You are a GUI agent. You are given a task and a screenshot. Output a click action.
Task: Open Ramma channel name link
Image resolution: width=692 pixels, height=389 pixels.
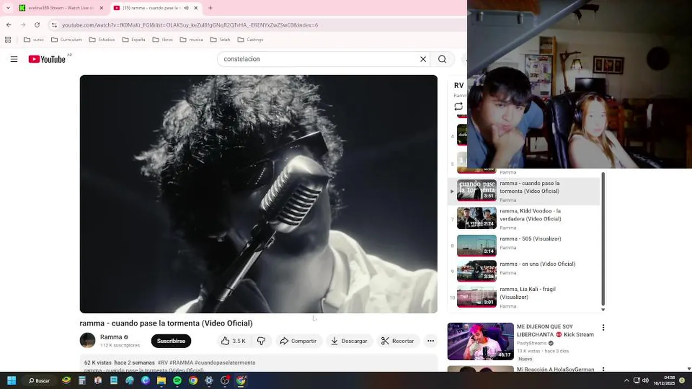(111, 337)
